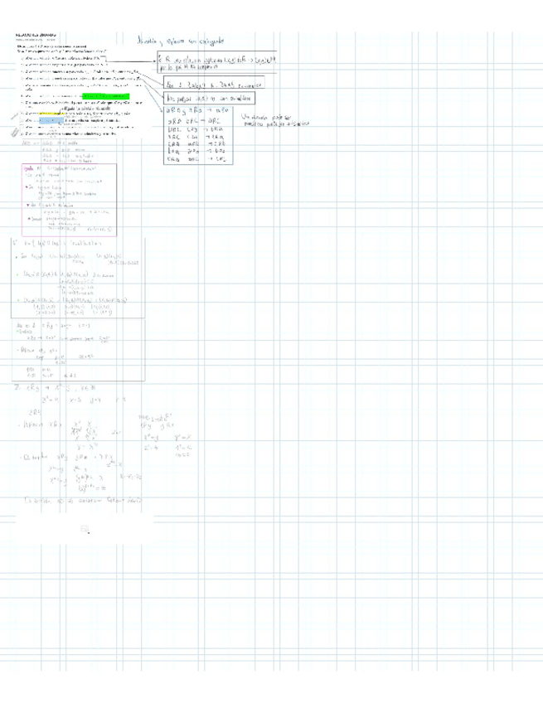Click the small handwritten annotation above yellow highlight
Image resolution: width=543 pixels, height=703 pixels.
coord(83,109)
